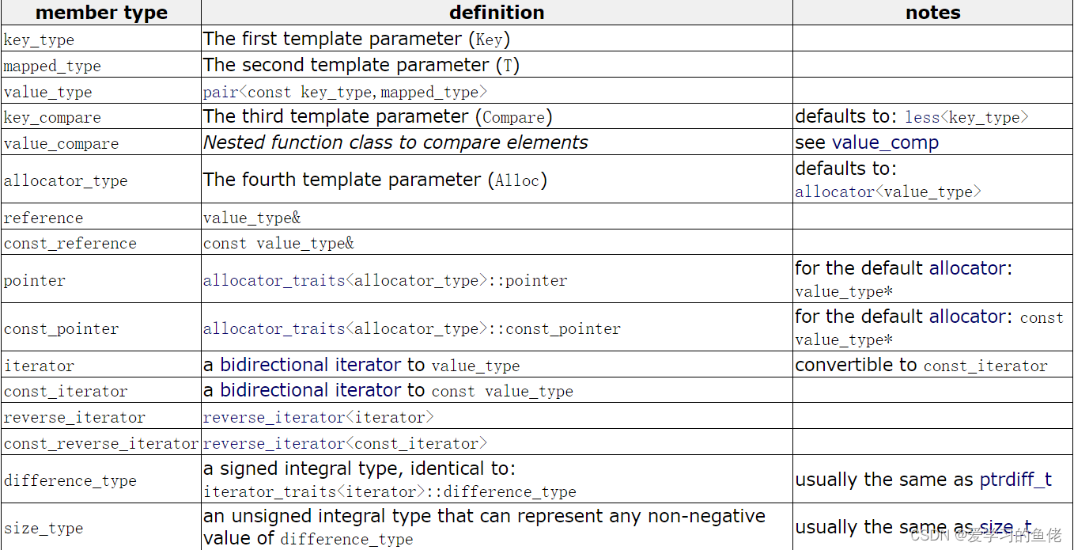The image size is (1074, 550).
Task: Click the difference_type member cell
Action: (70, 480)
